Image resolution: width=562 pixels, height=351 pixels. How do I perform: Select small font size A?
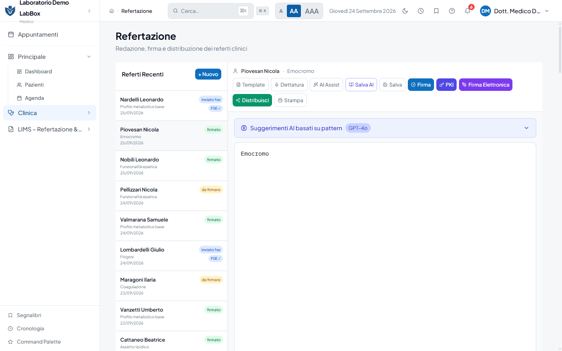(x=281, y=11)
